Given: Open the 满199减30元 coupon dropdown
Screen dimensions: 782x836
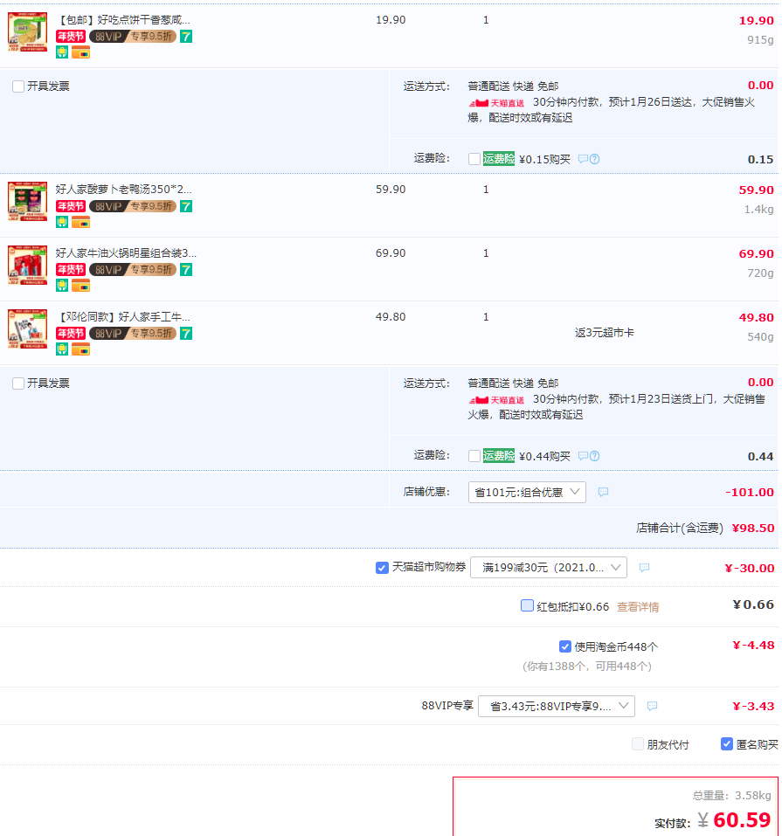Looking at the screenshot, I should 549,567.
